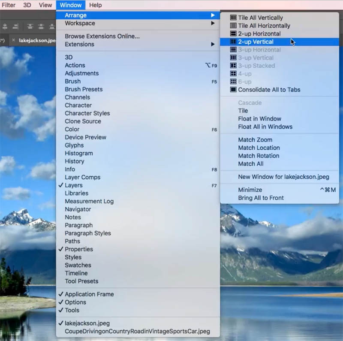Open the Brush Presets panel
Screen dimensions: 343x341
coord(138,89)
